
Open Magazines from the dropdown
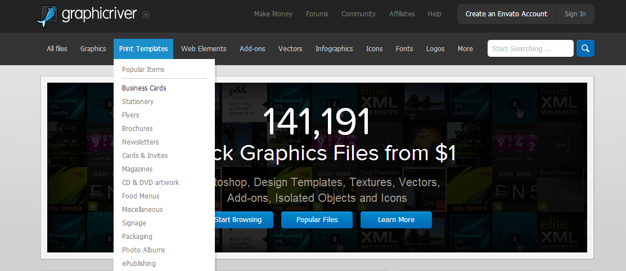pyautogui.click(x=137, y=169)
